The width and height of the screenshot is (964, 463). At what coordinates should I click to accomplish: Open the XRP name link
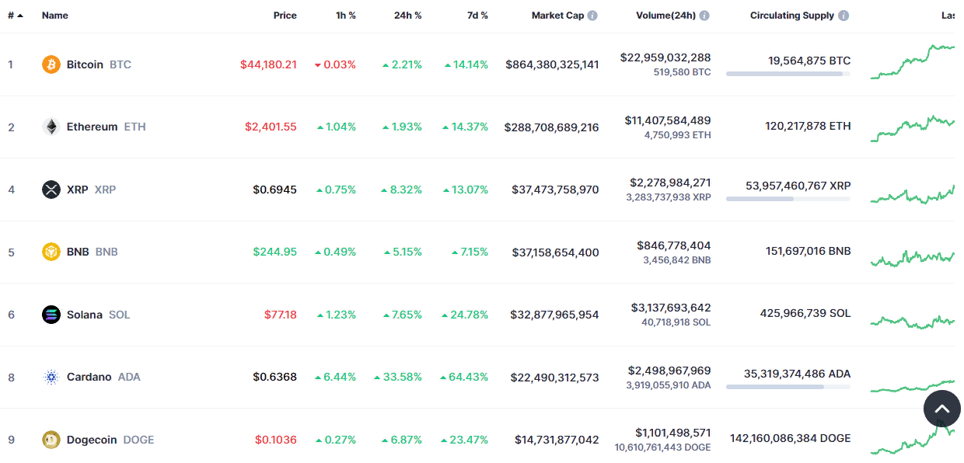click(78, 190)
